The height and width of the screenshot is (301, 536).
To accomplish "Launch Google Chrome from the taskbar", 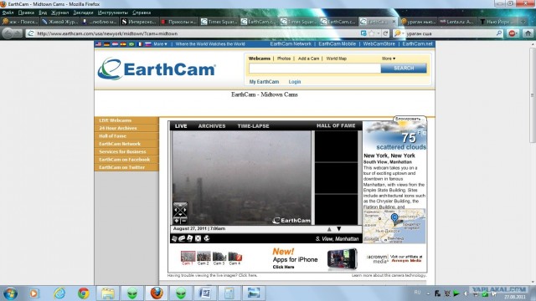I will click(x=84, y=293).
